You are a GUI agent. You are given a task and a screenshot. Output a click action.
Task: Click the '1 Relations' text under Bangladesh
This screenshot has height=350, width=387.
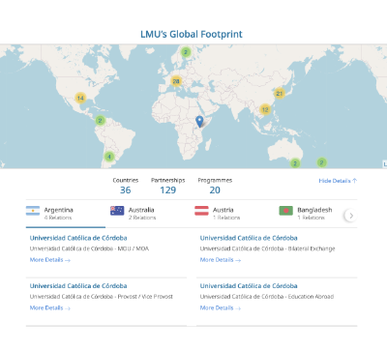click(311, 218)
